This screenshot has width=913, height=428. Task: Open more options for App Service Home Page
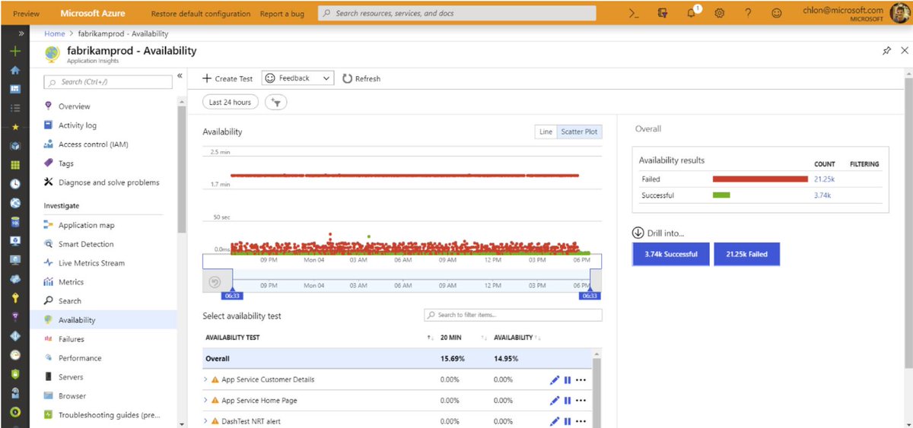pyautogui.click(x=581, y=401)
